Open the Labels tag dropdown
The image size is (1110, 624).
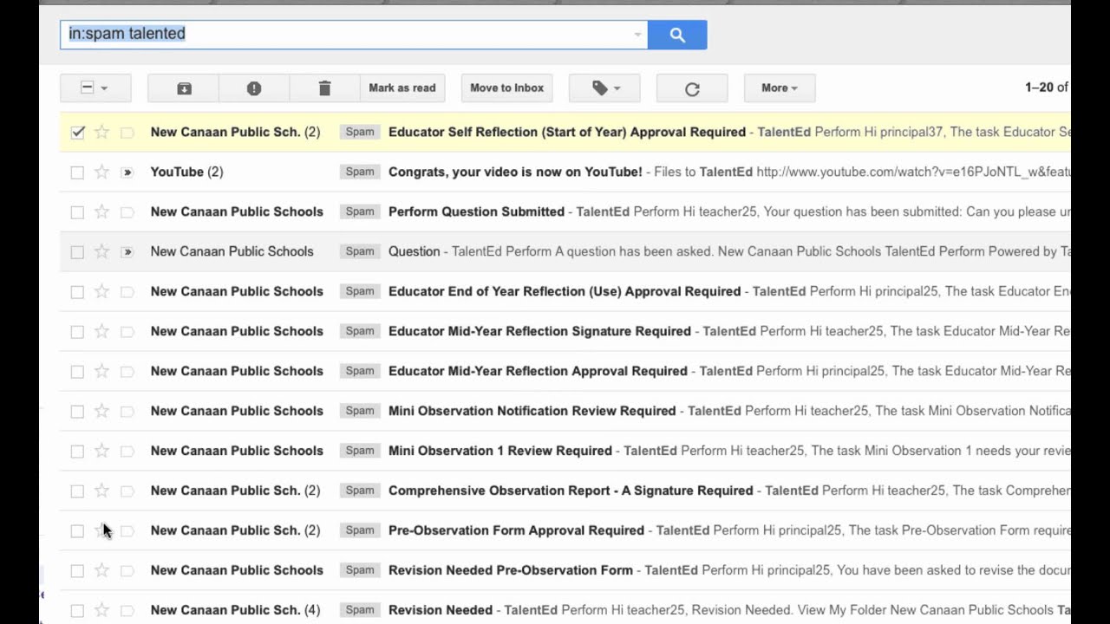click(605, 88)
